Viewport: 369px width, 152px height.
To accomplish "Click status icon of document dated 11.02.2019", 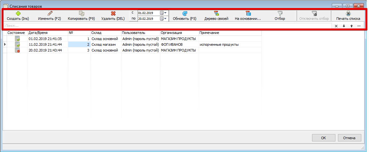I will (x=17, y=44).
